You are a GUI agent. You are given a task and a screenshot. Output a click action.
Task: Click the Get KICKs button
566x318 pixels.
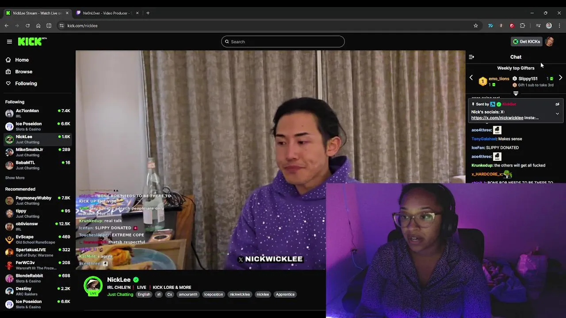tap(526, 42)
